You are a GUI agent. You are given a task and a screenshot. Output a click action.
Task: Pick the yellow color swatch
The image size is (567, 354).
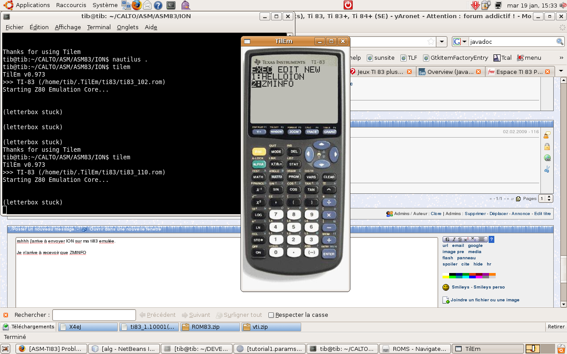pyautogui.click(x=446, y=277)
